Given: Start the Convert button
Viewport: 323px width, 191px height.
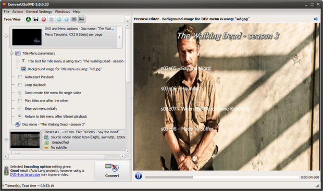Looking at the screenshot, I should [112, 171].
